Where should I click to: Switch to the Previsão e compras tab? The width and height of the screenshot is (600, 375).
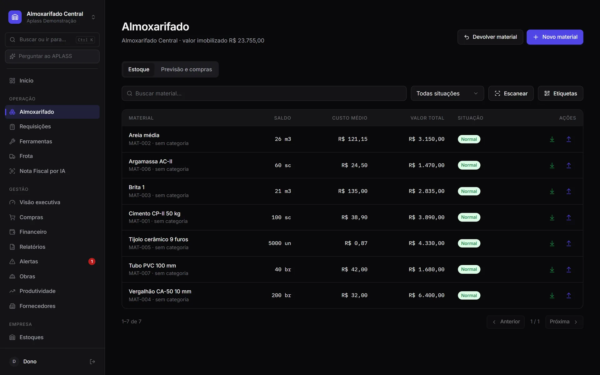186,69
